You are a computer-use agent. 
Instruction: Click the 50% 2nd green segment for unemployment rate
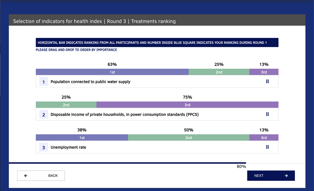tap(189, 138)
